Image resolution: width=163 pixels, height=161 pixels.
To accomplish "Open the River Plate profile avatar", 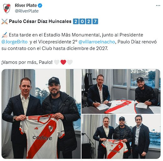I will pos(7,8).
